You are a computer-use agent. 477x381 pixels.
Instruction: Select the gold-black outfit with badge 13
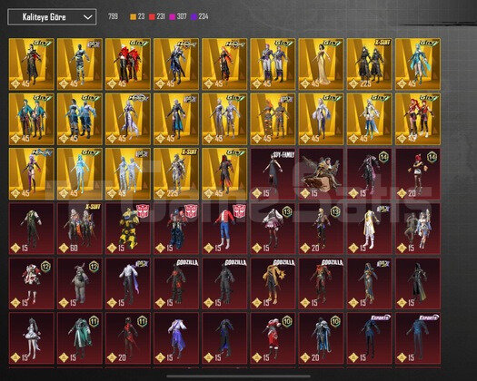pyautogui.click(x=321, y=229)
